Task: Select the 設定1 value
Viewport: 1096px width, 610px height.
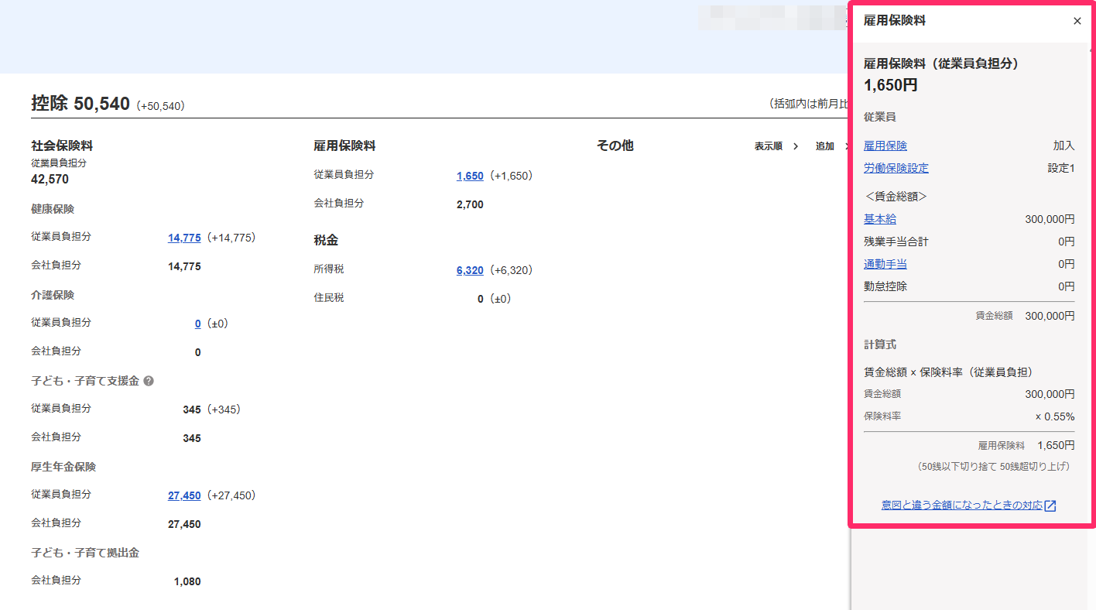Action: [x=1061, y=168]
